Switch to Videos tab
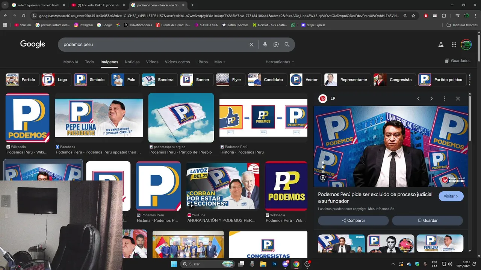 152,62
